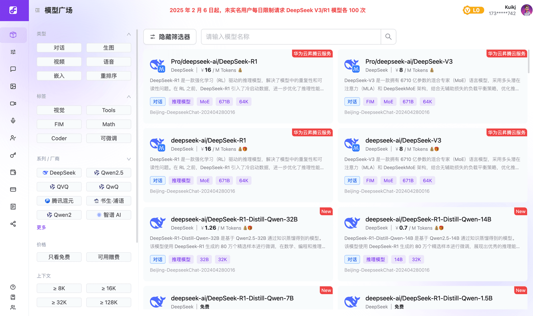The height and width of the screenshot is (316, 533).
Task: Open the bookmark docs icon near sidebar bottom
Action: [x=13, y=297]
